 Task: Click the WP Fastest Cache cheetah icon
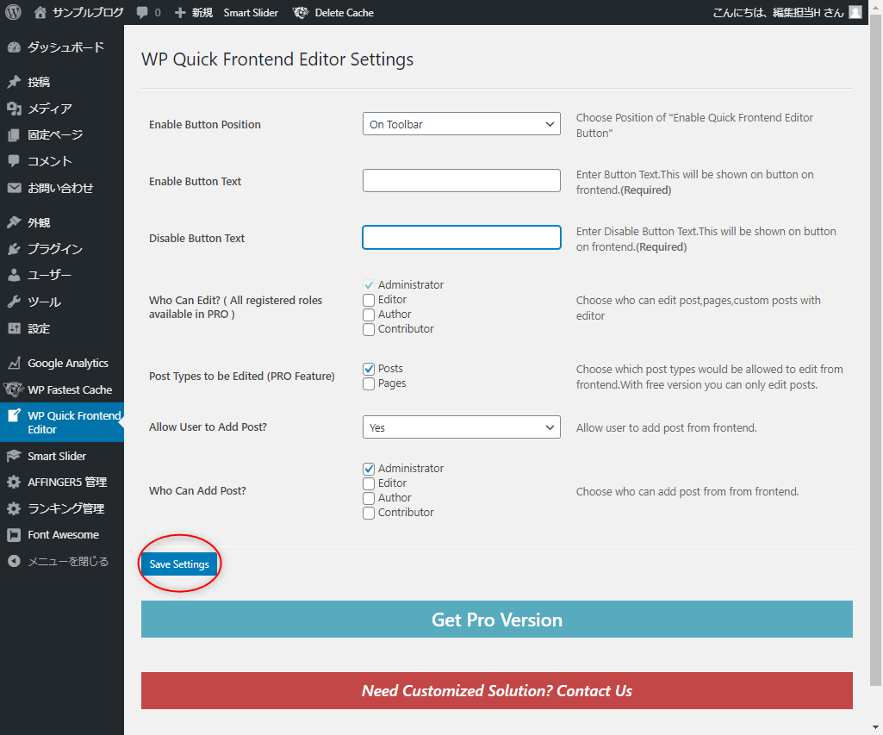tap(14, 389)
